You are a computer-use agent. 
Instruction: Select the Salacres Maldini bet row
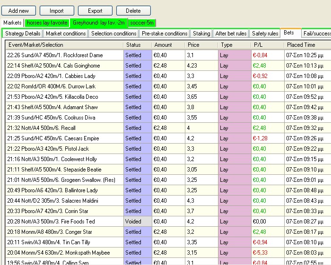[x=168, y=201]
